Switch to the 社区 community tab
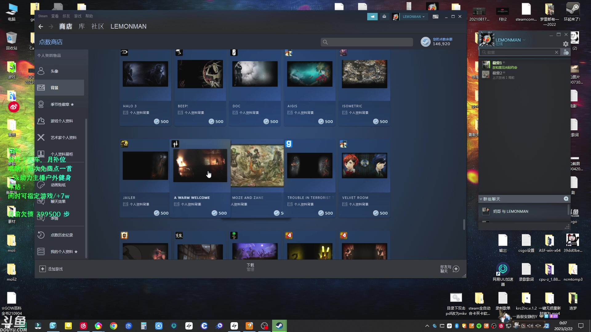The width and height of the screenshot is (591, 332). point(98,26)
